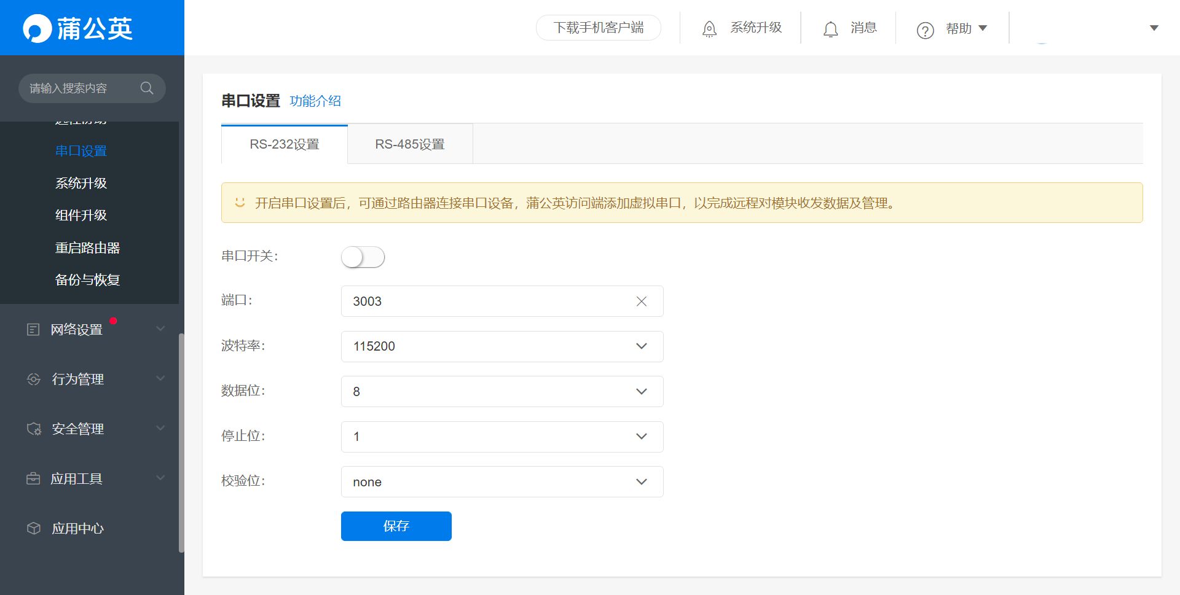Open the 停止位 dropdown

(x=502, y=437)
